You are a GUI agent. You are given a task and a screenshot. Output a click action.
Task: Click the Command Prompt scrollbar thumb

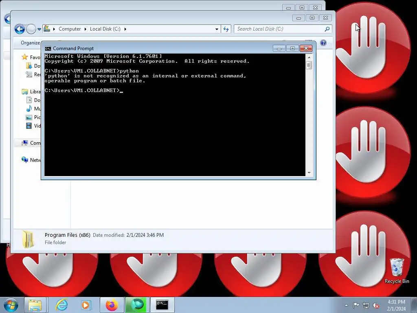(309, 65)
